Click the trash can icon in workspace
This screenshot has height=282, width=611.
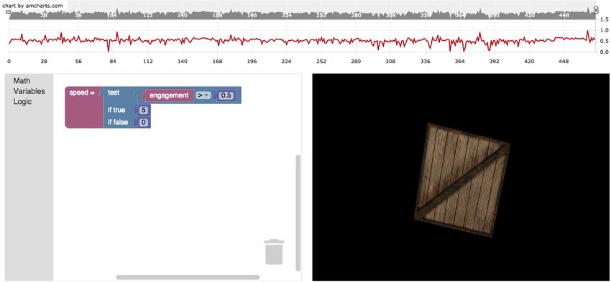[x=274, y=252]
